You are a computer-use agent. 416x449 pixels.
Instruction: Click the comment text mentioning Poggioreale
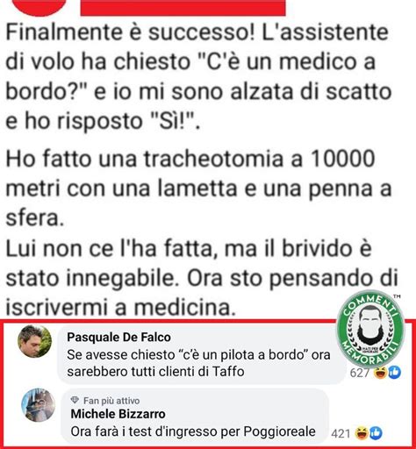tap(193, 431)
